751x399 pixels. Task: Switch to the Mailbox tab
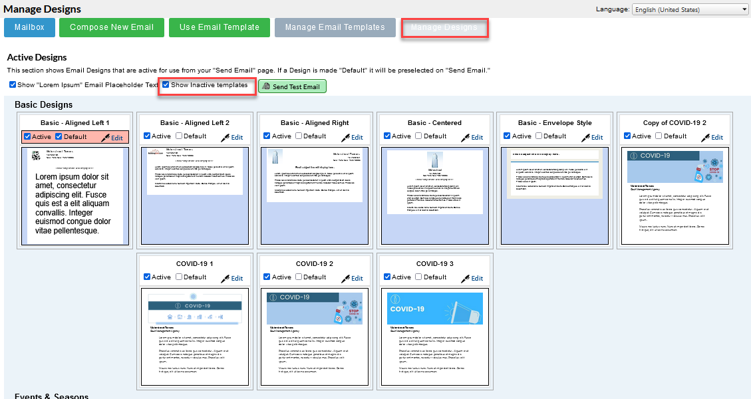(29, 27)
